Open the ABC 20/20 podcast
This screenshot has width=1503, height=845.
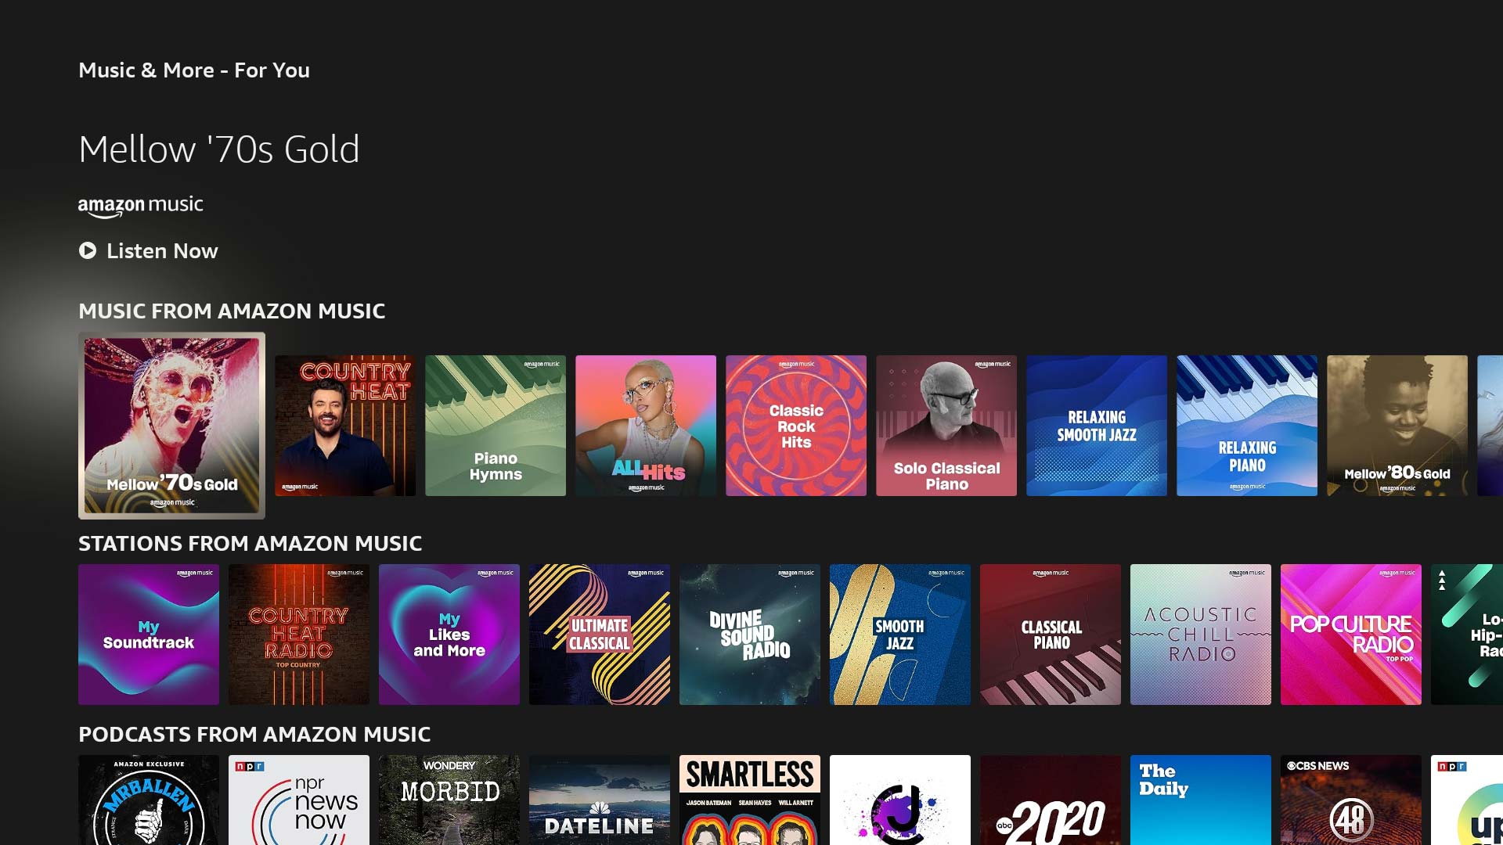point(1051,800)
